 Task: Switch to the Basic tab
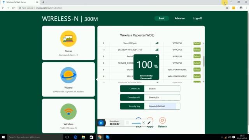[162, 18]
